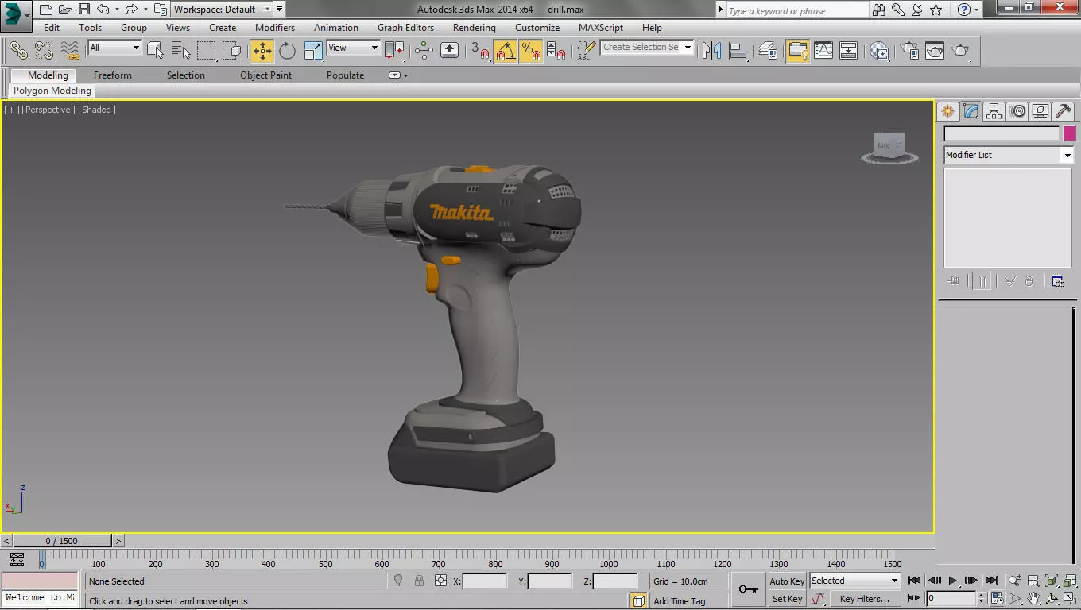Viewport: 1081px width, 610px height.
Task: Open the Render Setup dialog
Action: click(x=909, y=51)
